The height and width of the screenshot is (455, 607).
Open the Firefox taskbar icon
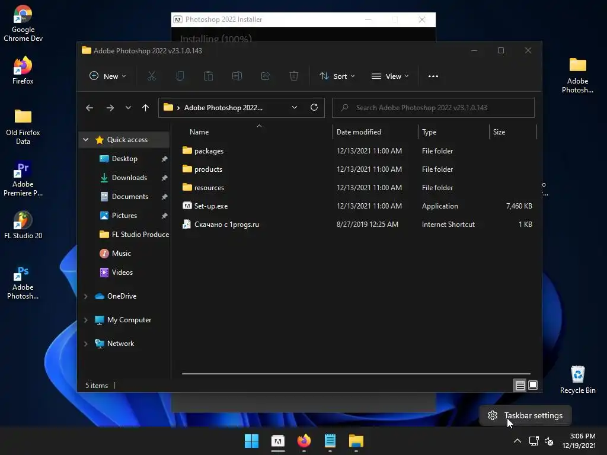pos(304,441)
